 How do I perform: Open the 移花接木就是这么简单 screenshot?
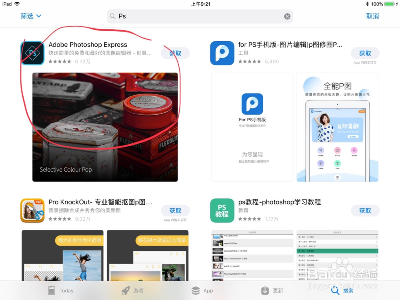(x=148, y=255)
